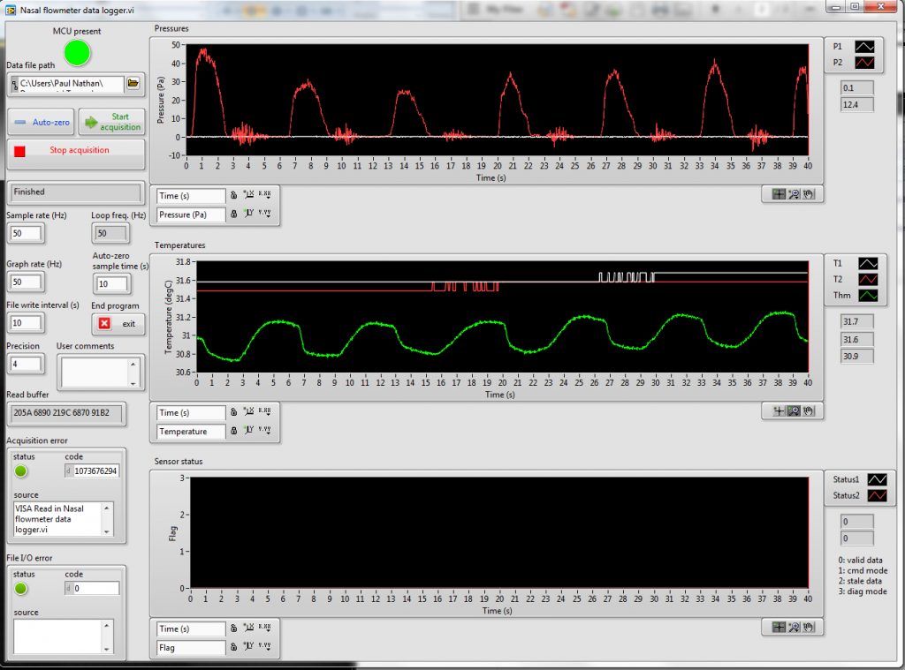
Task: Open the P1 plot legend swatch
Action: (x=864, y=47)
